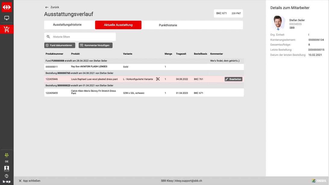This screenshot has width=329, height=185.
Task: Select the Bestellung DO0000023 group row
Action: point(144,86)
